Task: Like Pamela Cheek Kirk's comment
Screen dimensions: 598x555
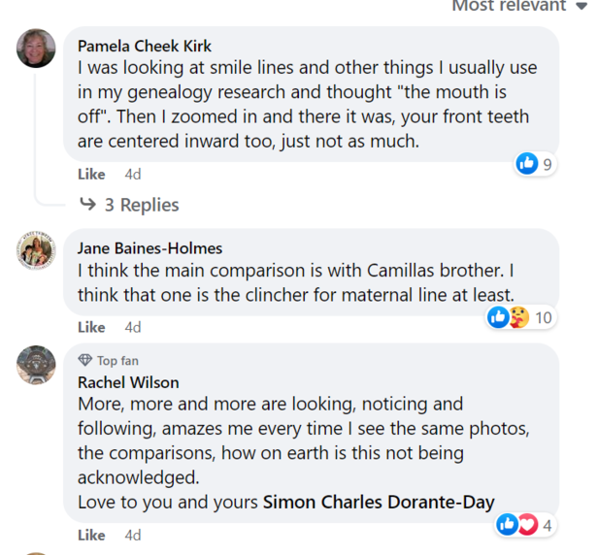Action: (x=91, y=175)
